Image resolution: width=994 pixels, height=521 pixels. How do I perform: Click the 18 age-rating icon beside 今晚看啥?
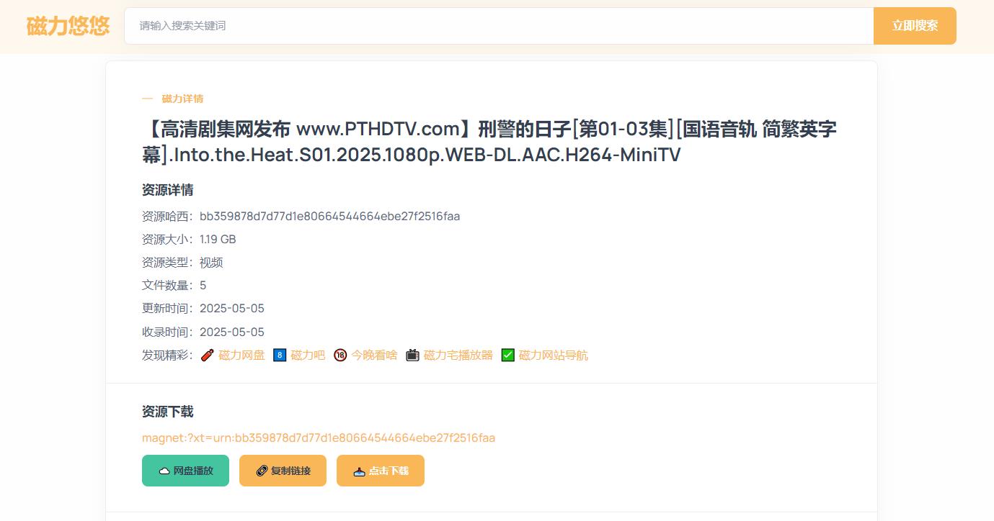(340, 355)
